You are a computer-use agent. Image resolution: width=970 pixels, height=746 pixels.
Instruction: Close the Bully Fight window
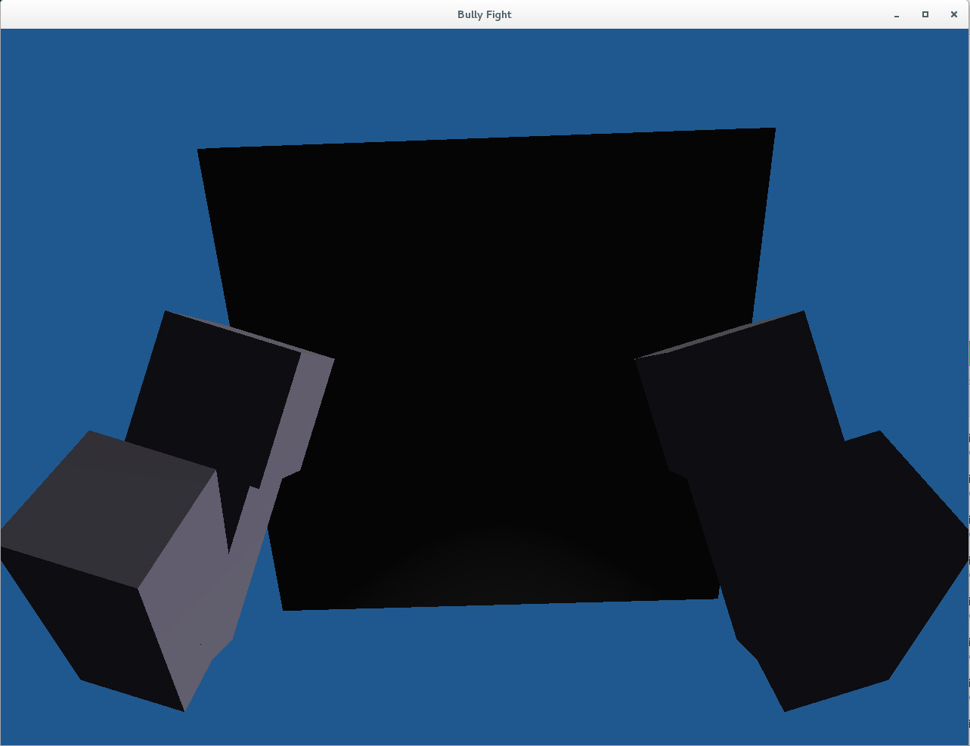tap(954, 14)
